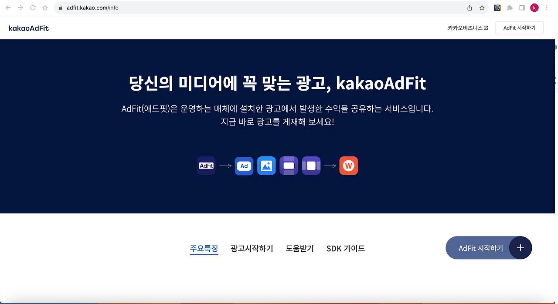This screenshot has width=558, height=304.
Task: Click the AdFit(애드핏) description sentence
Action: pos(277,108)
